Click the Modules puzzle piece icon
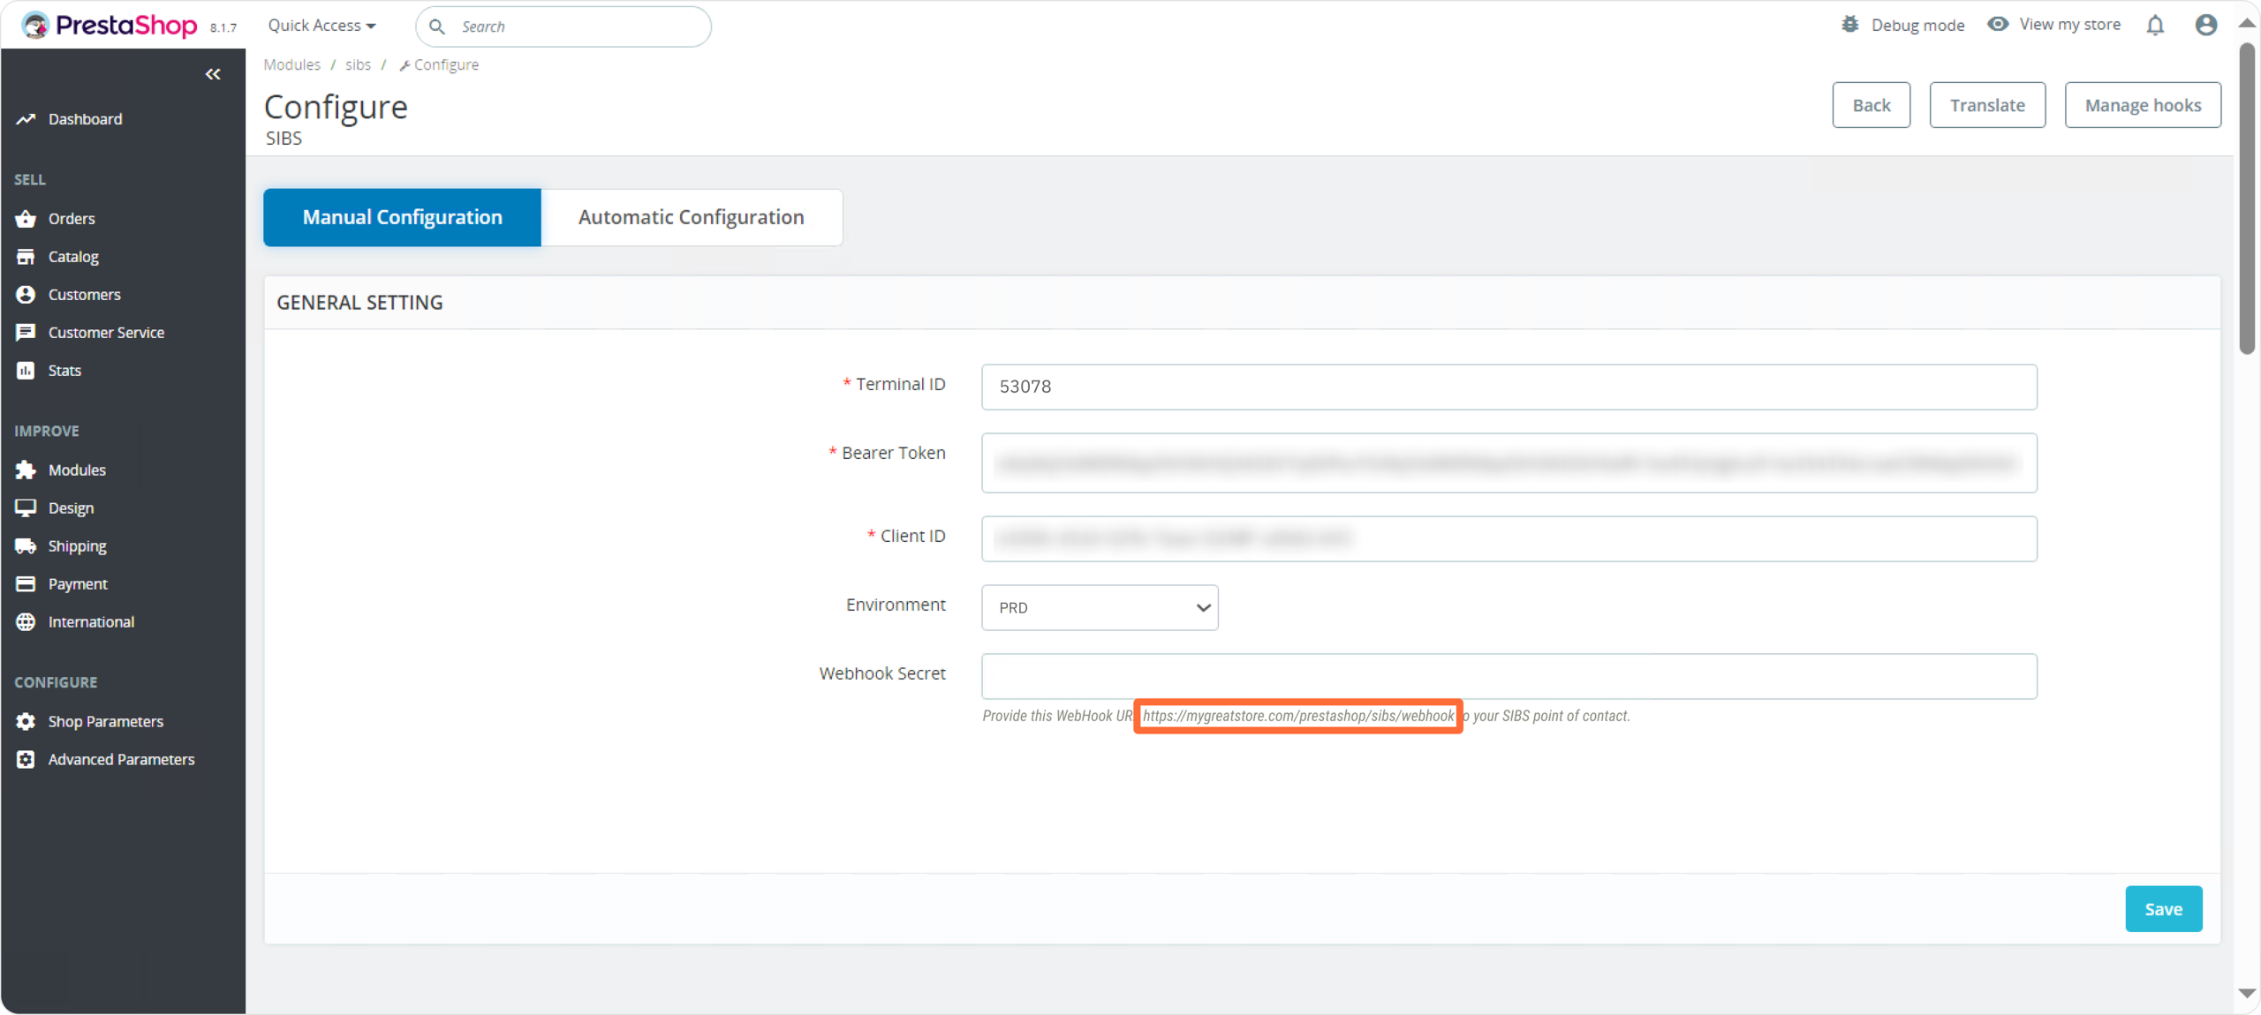 (x=26, y=470)
